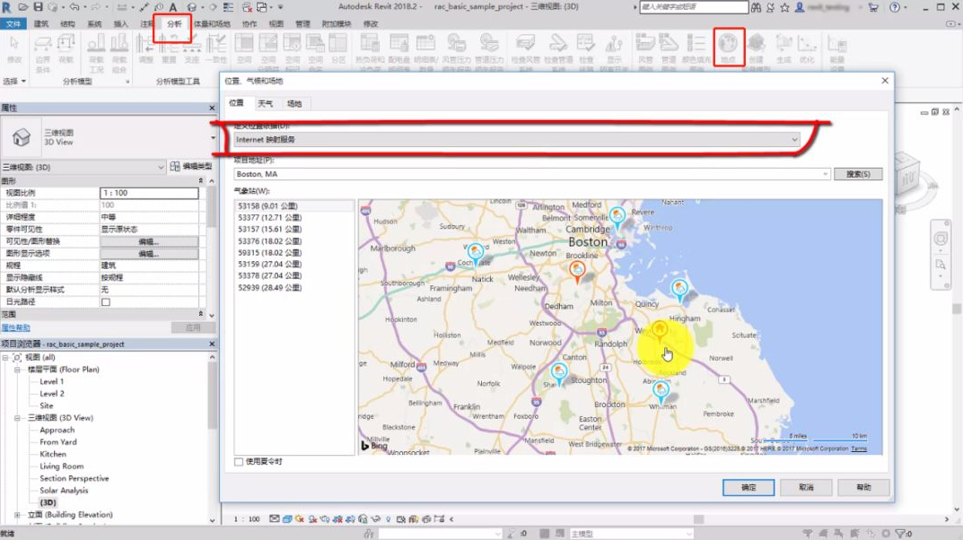
Task: Click the 确定 (OK) button
Action: [x=749, y=488]
